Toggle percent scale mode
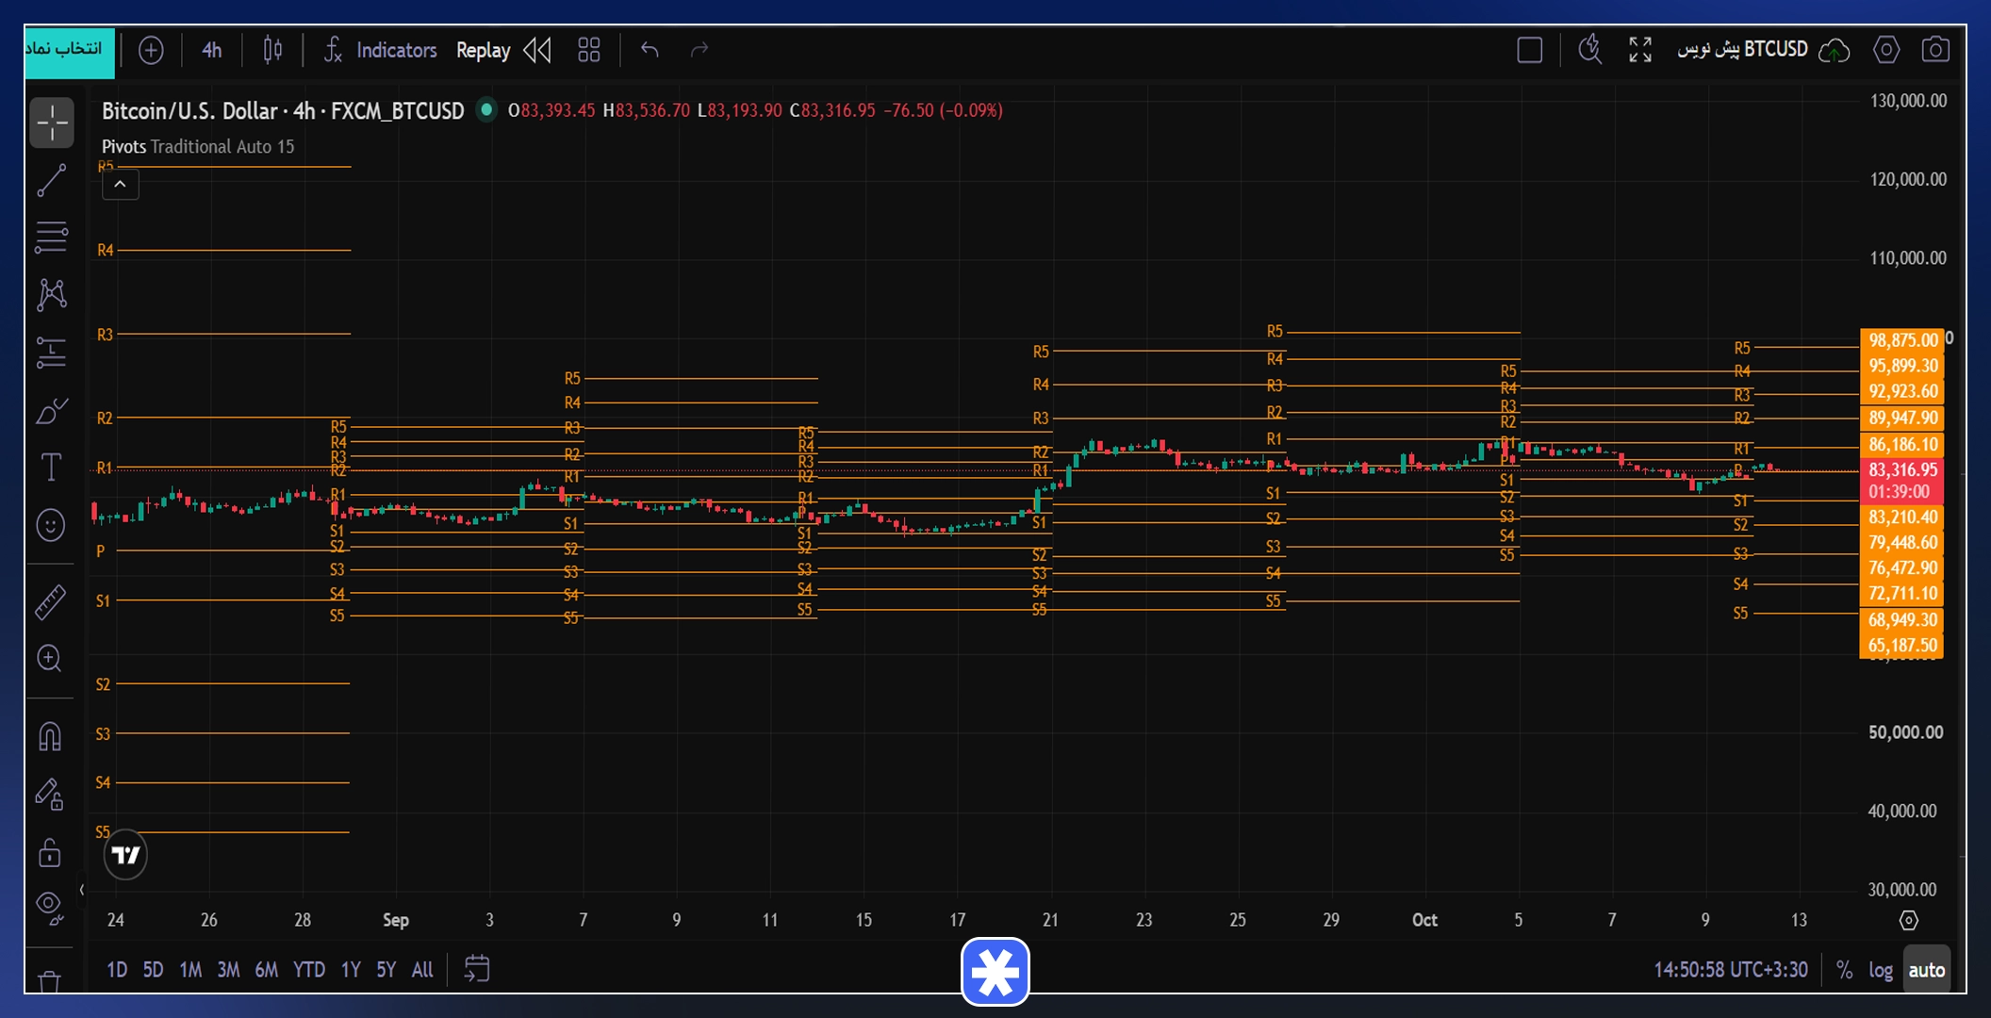Viewport: 1991px width, 1018px height. (x=1845, y=970)
